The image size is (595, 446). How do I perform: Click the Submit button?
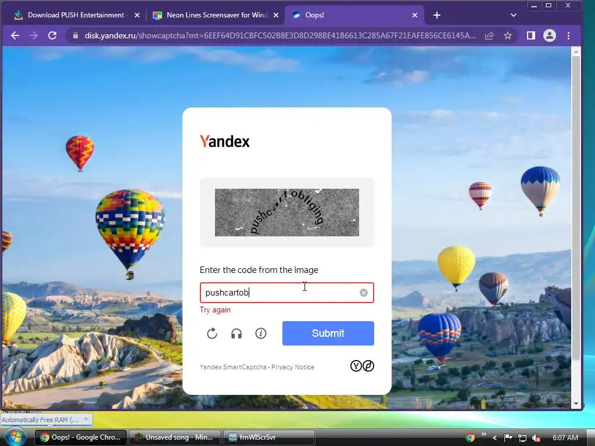[x=328, y=333]
